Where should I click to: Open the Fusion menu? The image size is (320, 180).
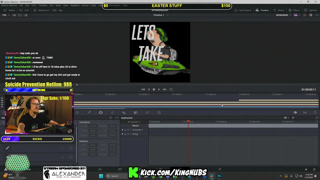(x=85, y=5)
